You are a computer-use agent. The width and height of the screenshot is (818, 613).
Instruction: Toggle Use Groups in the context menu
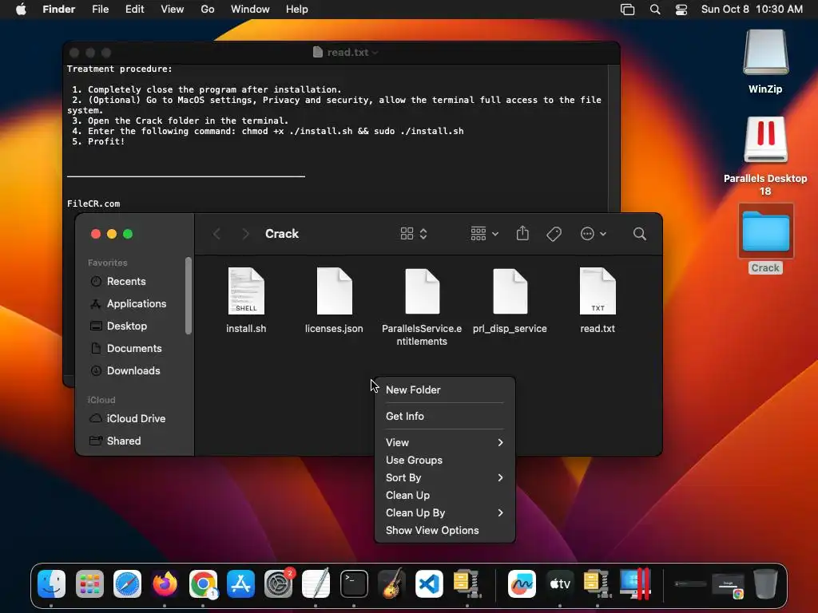[x=444, y=461]
